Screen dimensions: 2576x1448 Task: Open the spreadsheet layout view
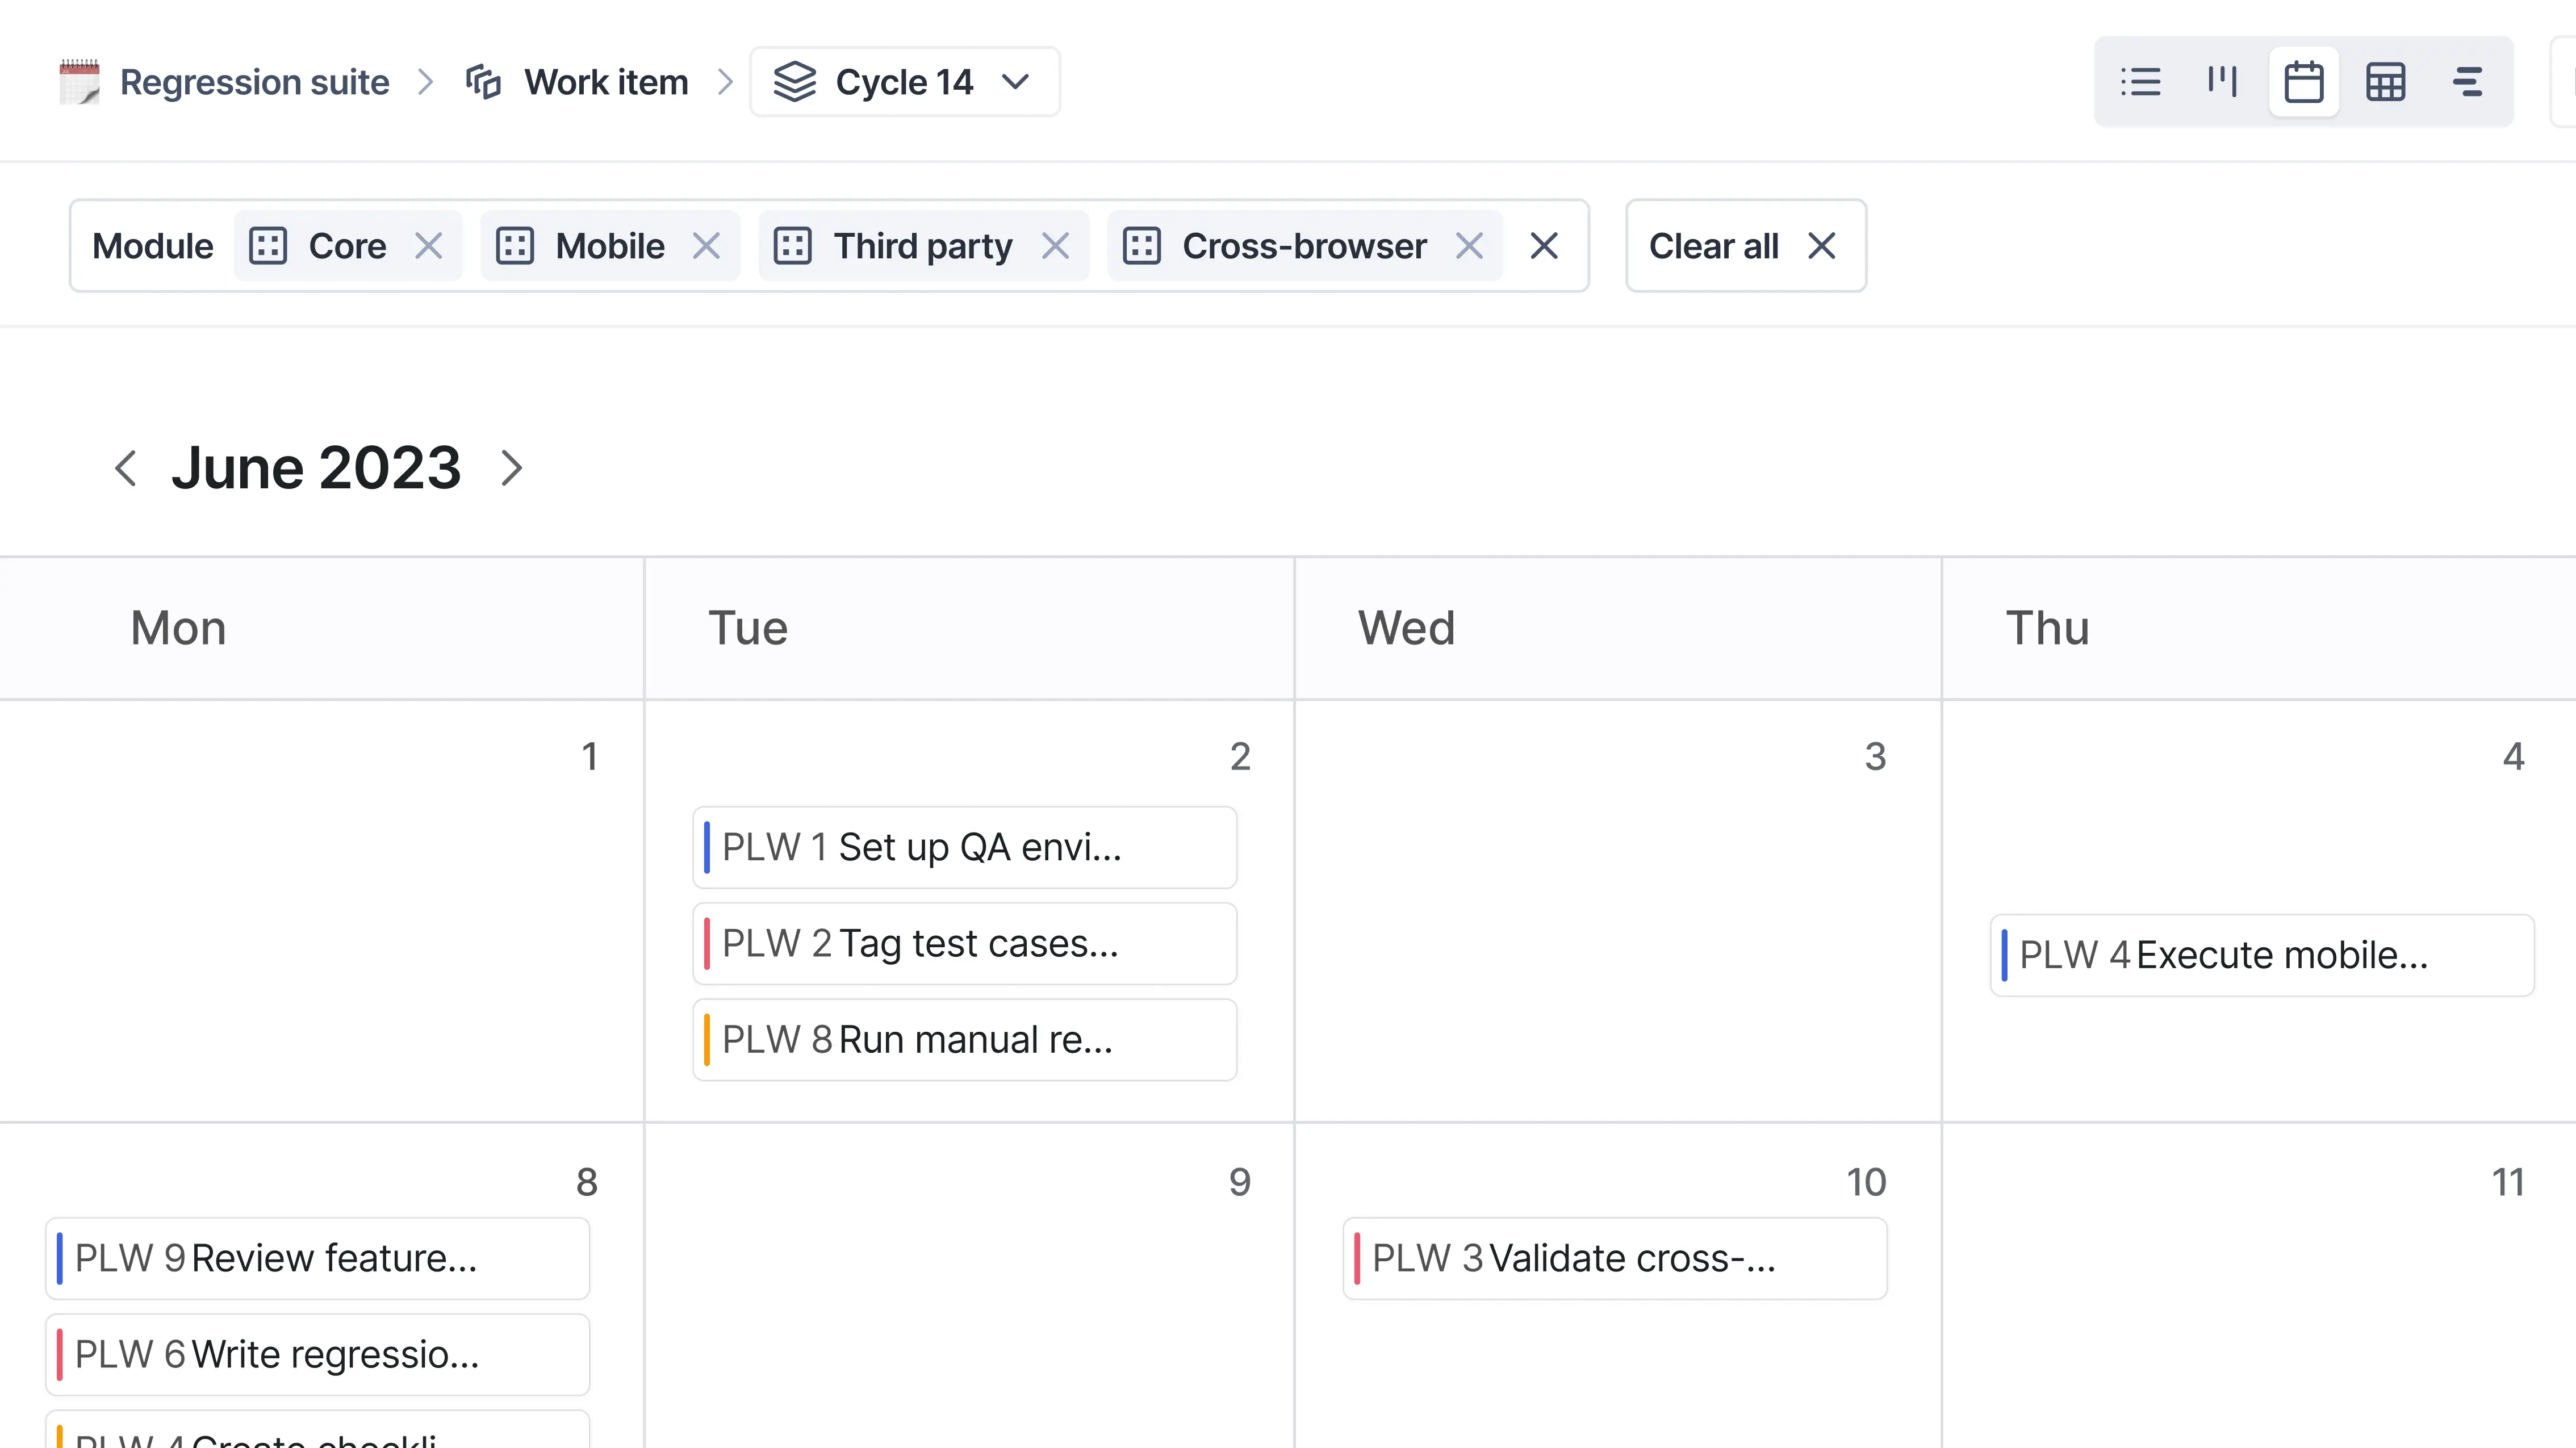tap(2385, 81)
